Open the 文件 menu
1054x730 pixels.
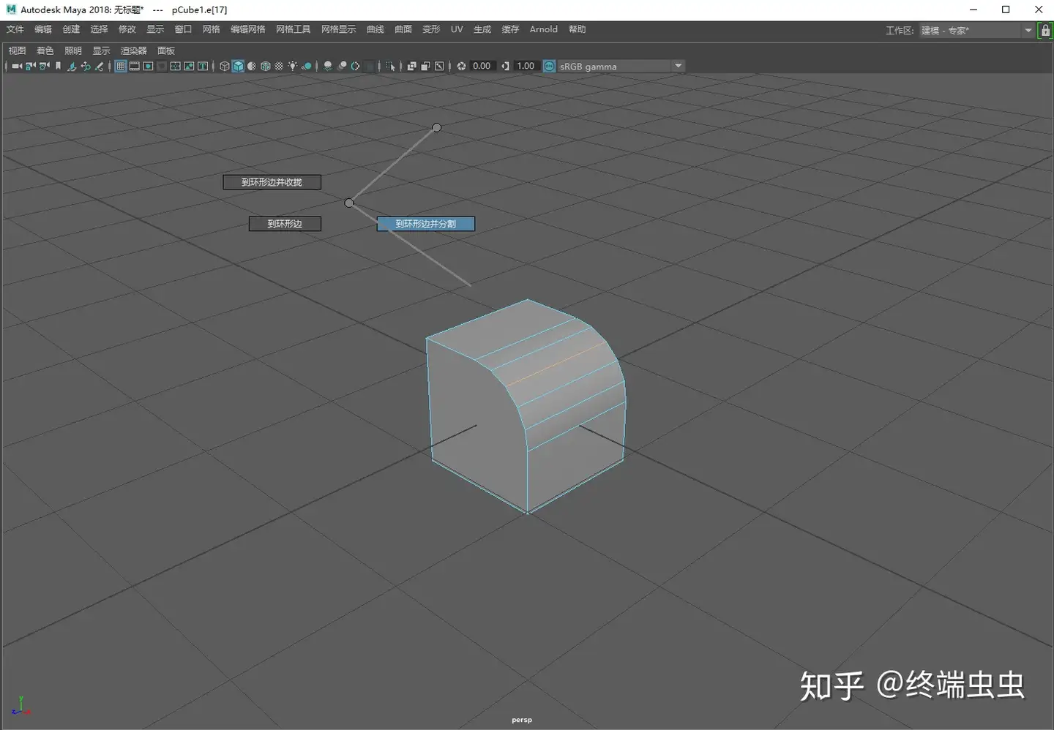point(15,29)
